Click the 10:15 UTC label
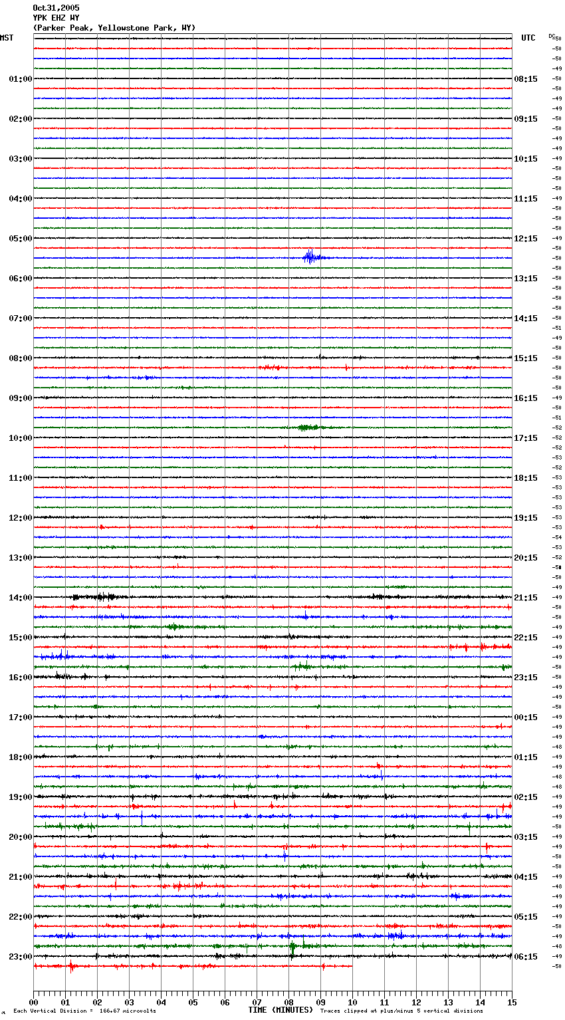The width and height of the screenshot is (565, 1020). click(526, 159)
